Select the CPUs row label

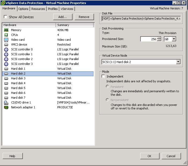[15, 35]
